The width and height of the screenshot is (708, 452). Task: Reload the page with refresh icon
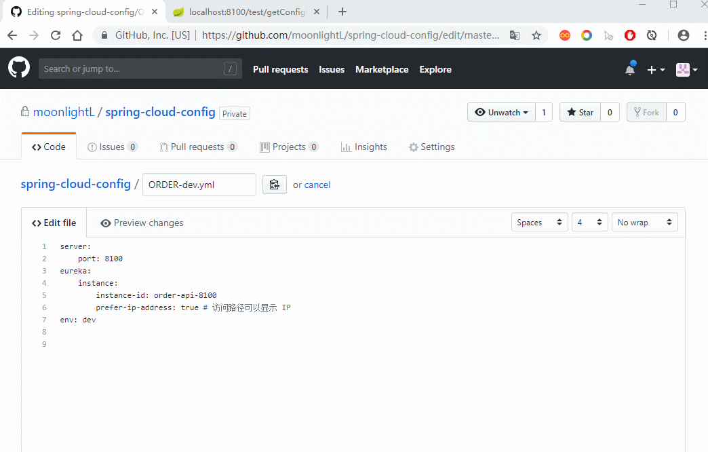pyautogui.click(x=56, y=35)
